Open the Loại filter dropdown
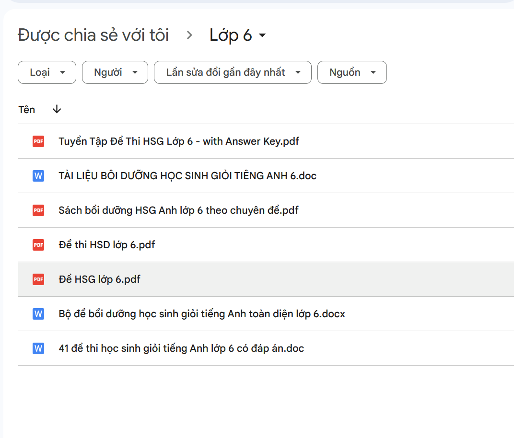514x438 pixels. point(47,72)
